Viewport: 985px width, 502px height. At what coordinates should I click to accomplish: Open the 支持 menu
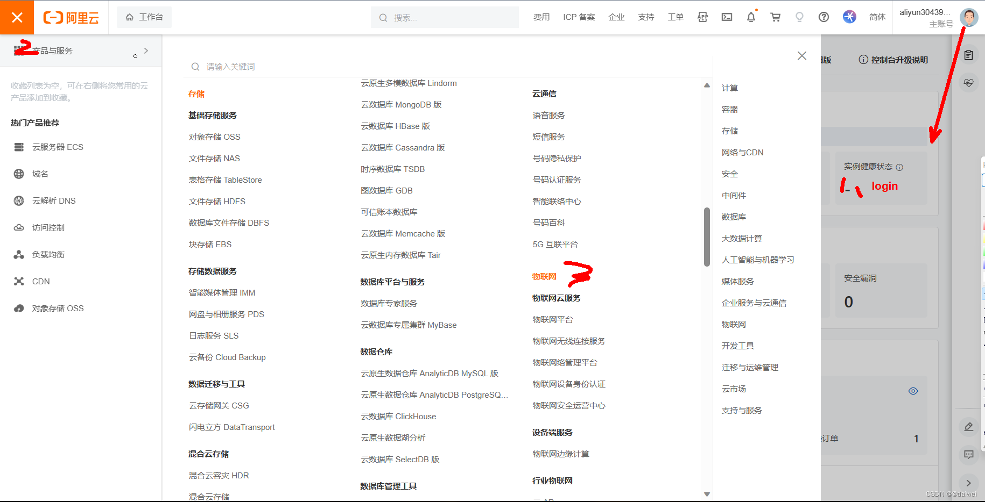pos(646,17)
